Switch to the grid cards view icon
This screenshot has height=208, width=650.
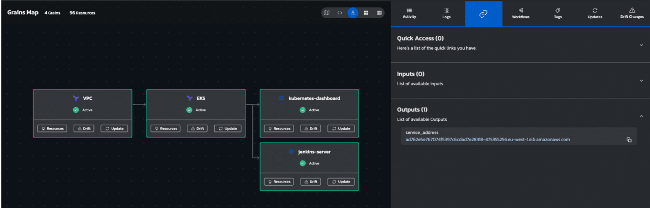366,13
